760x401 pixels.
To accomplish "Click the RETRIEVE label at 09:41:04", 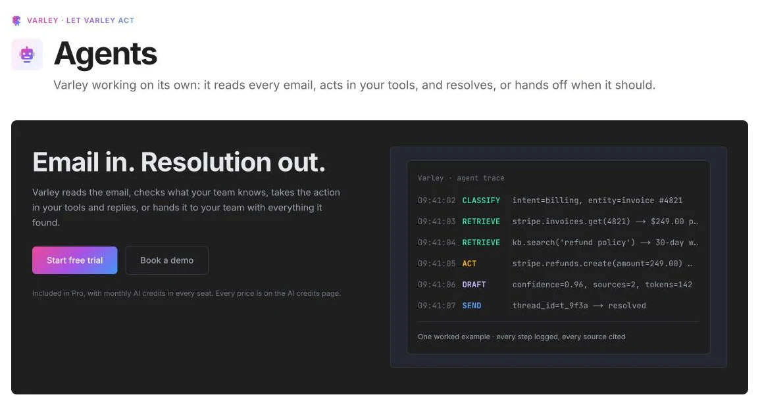I will 481,243.
